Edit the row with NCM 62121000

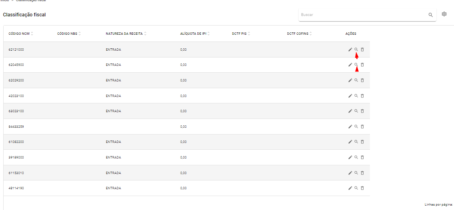coord(350,50)
